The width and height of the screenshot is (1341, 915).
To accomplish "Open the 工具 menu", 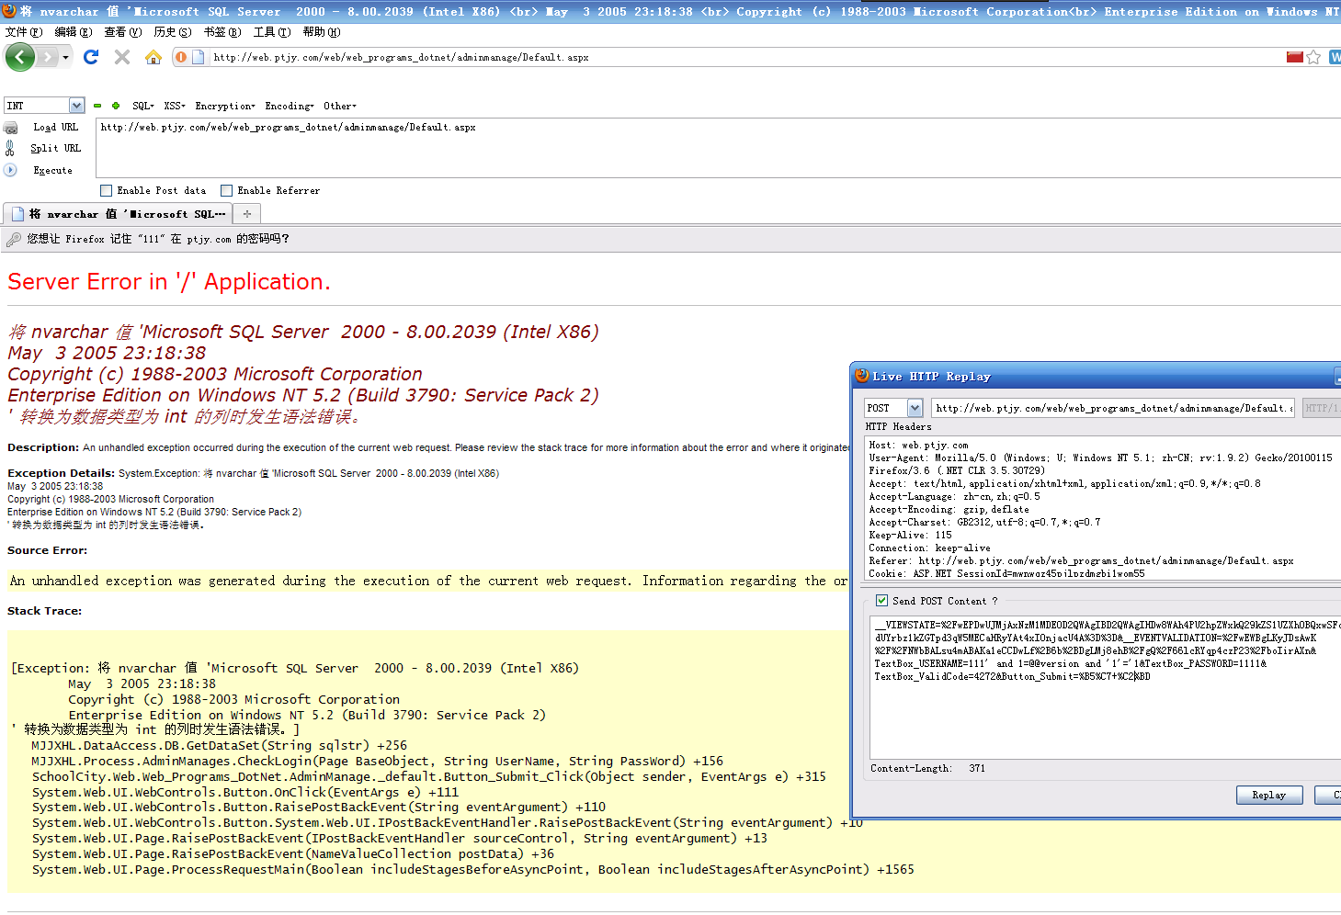I will [x=271, y=32].
